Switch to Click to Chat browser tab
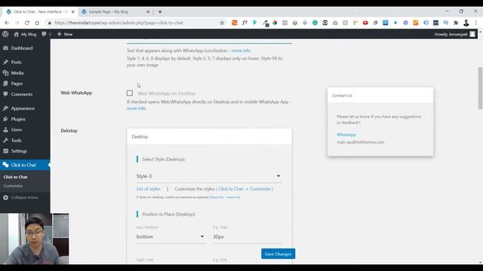Image resolution: width=483 pixels, height=271 pixels. point(40,12)
